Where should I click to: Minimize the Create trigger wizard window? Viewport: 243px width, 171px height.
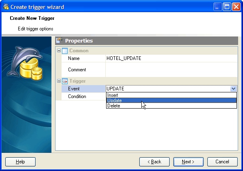pyautogui.click(x=218, y=6)
